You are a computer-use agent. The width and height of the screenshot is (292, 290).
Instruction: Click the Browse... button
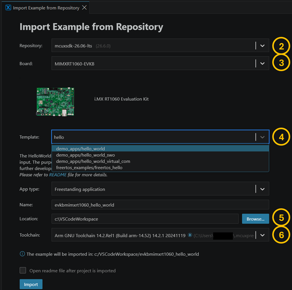(255, 219)
